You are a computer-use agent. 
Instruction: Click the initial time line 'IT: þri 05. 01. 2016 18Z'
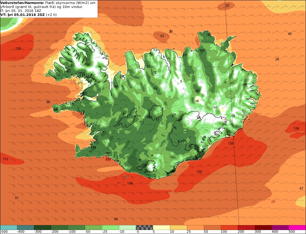tap(21, 11)
